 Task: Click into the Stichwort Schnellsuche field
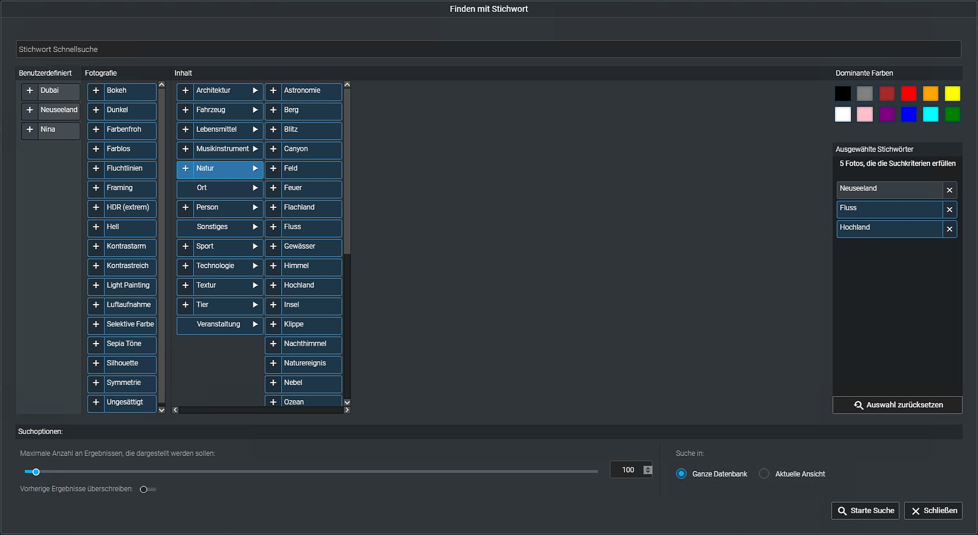[x=489, y=49]
